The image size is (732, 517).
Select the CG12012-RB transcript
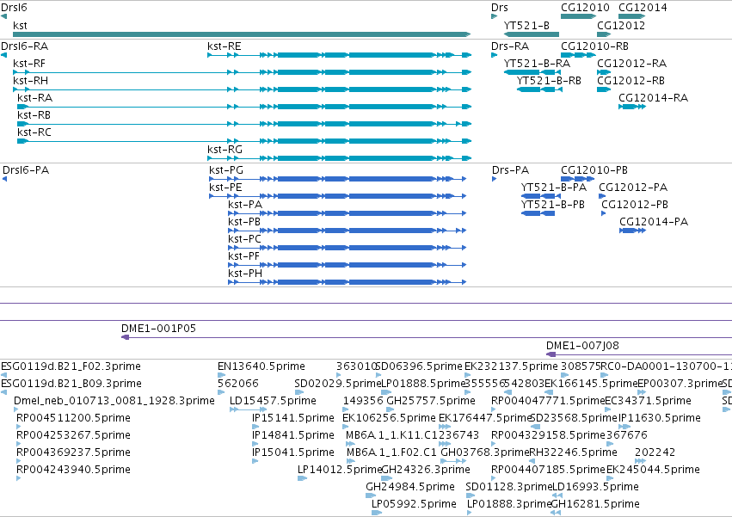click(x=604, y=89)
